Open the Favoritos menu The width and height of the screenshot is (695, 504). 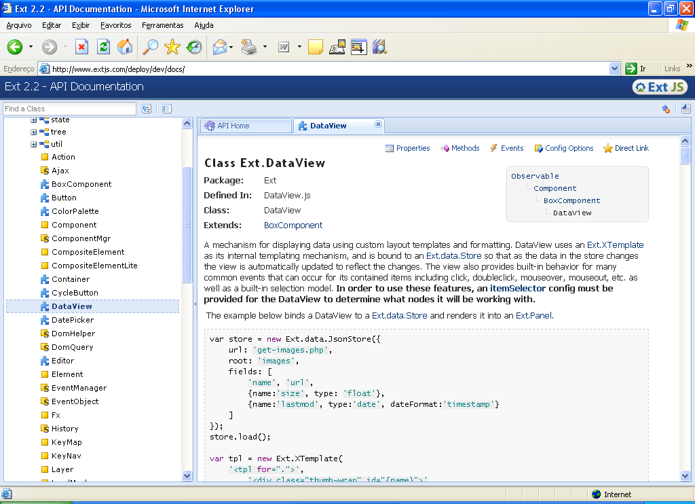[115, 25]
